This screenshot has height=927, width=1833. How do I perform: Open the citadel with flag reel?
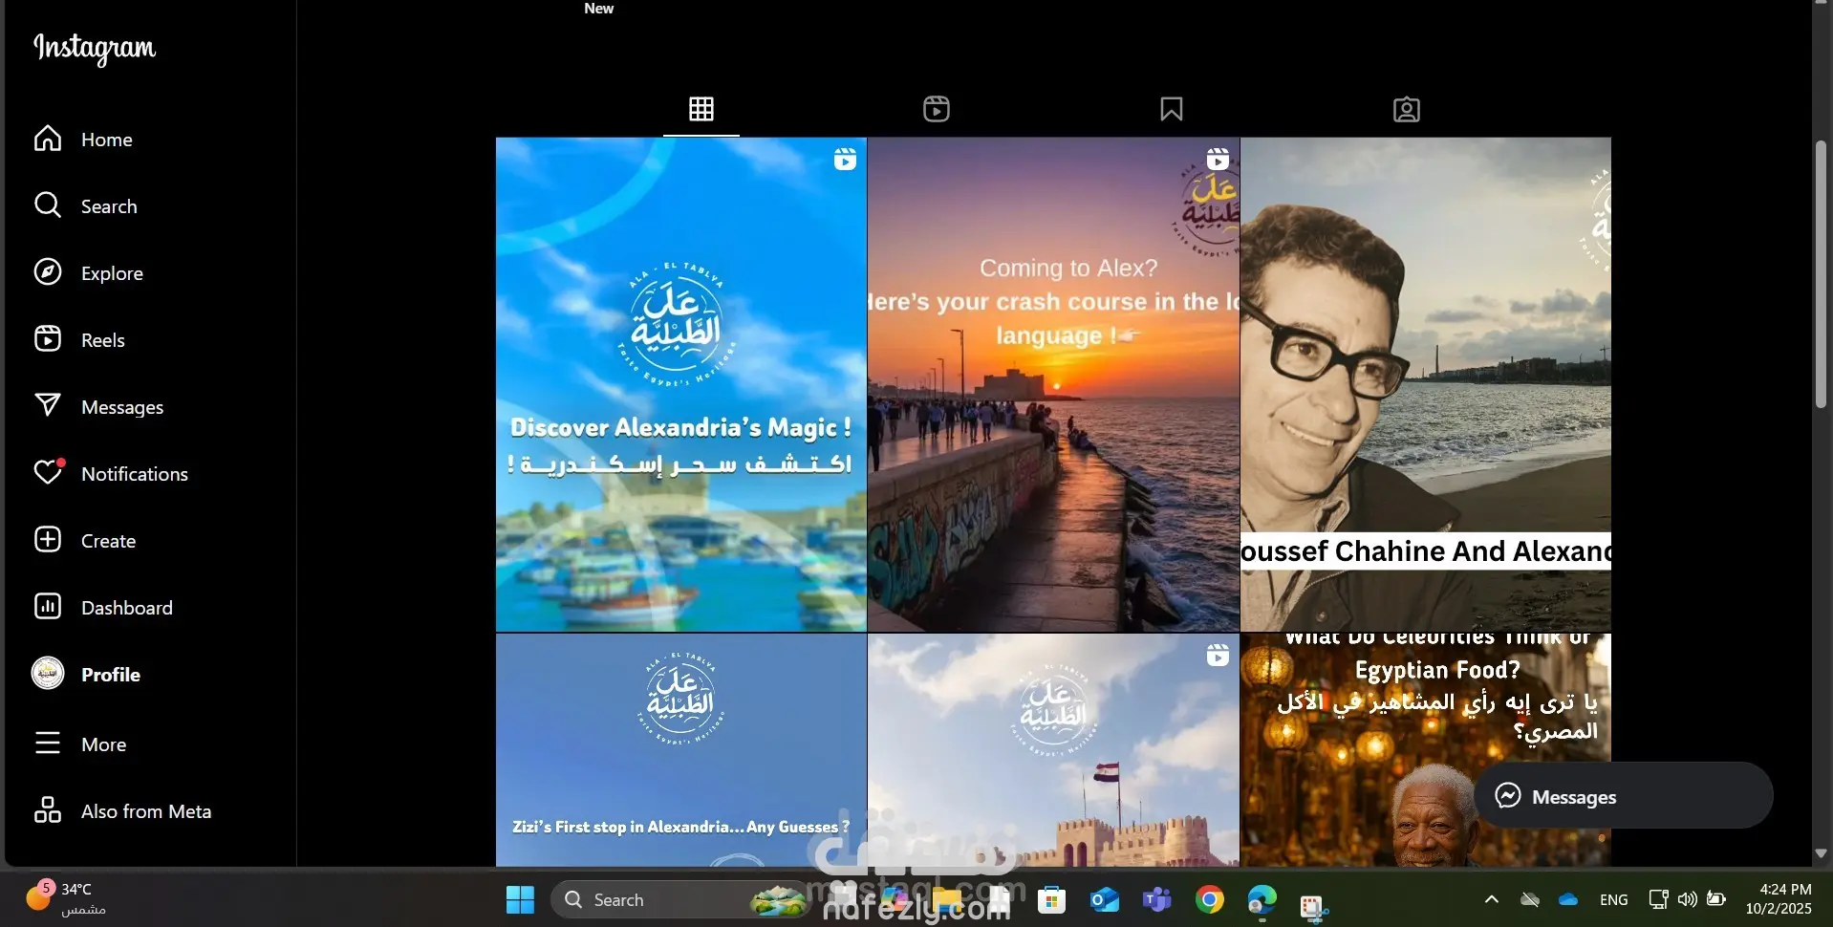click(x=1053, y=750)
